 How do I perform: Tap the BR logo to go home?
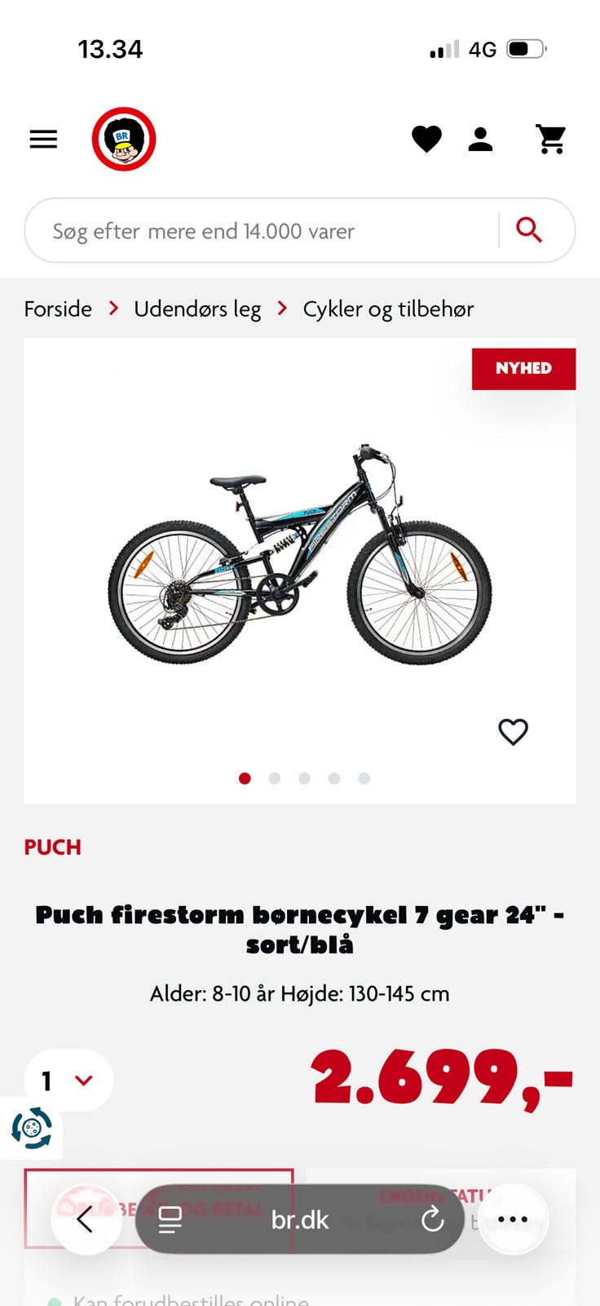click(124, 139)
